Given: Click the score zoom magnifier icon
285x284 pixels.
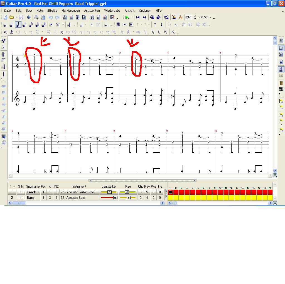Looking at the screenshot, I should point(275,175).
